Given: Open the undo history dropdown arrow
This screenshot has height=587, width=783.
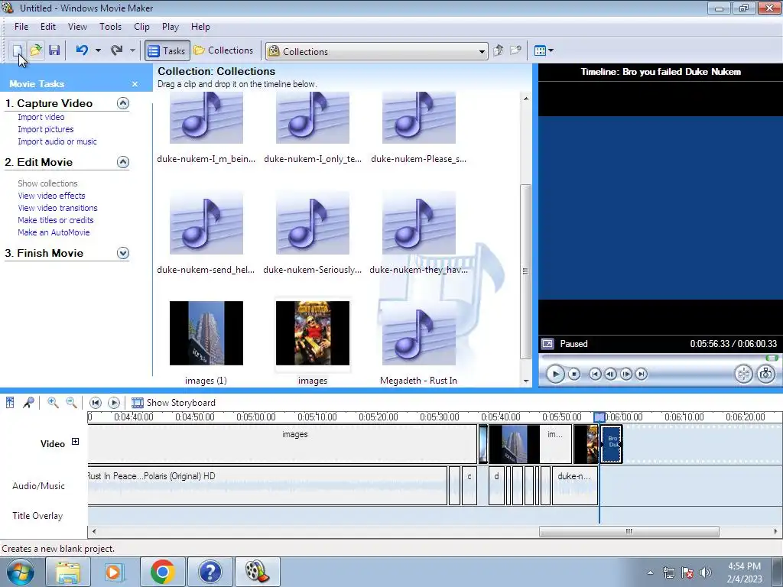Looking at the screenshot, I should coord(98,50).
